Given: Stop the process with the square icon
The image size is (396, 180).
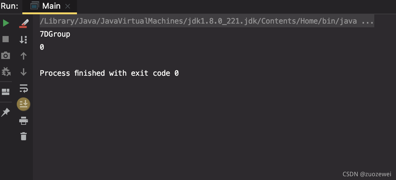Looking at the screenshot, I should [6, 39].
